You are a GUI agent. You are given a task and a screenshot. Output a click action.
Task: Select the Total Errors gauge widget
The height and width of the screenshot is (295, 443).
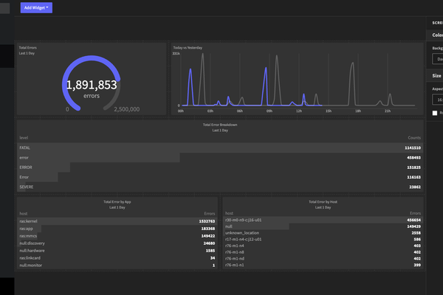(x=92, y=79)
